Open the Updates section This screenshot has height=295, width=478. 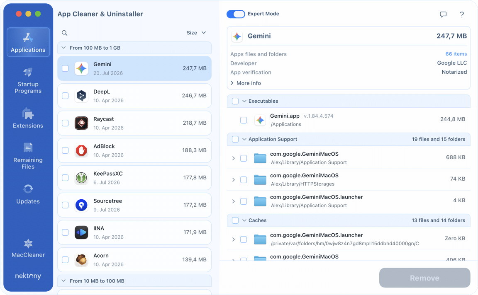coord(28,194)
